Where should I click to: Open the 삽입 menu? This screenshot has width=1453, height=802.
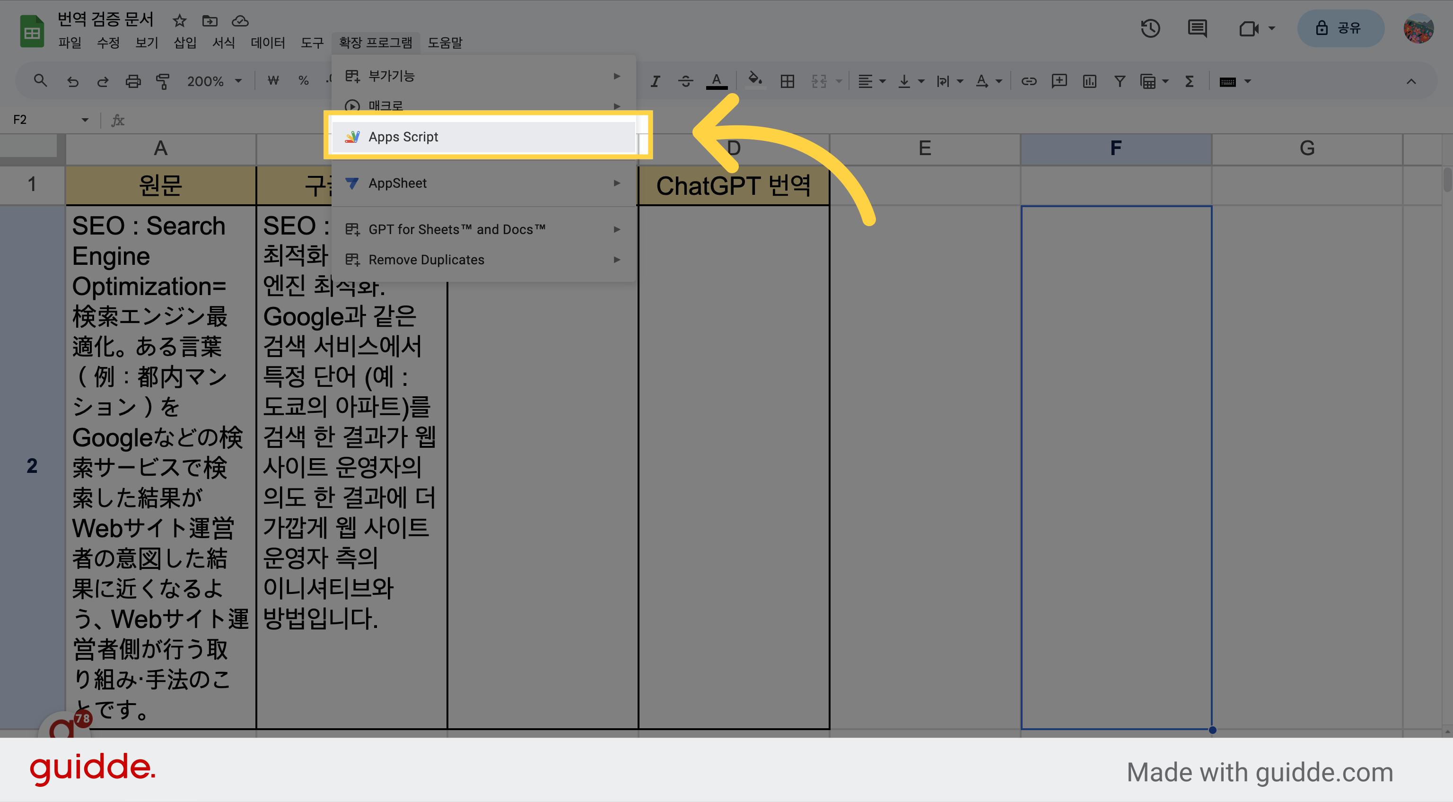click(x=185, y=42)
